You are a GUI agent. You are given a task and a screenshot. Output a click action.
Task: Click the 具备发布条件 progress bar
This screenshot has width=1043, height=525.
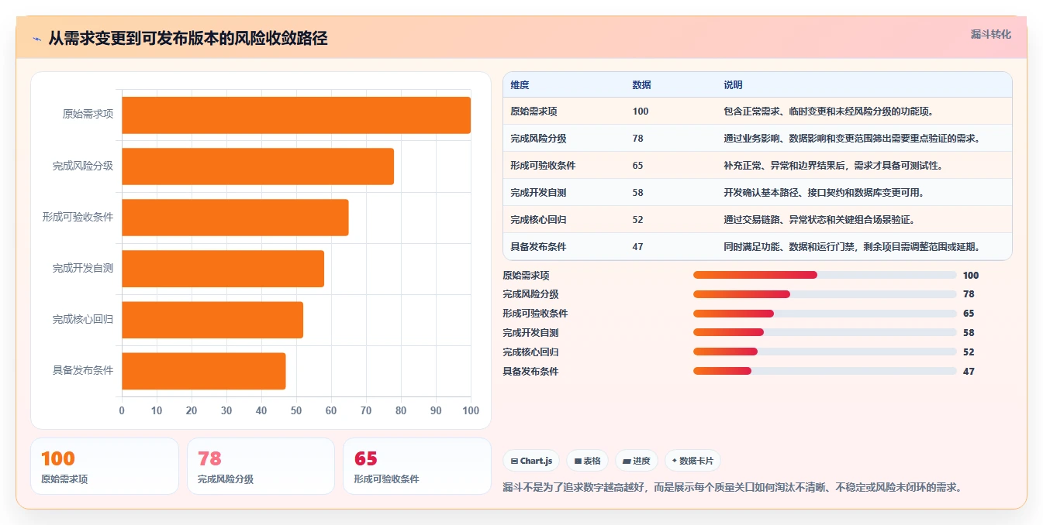pyautogui.click(x=825, y=371)
